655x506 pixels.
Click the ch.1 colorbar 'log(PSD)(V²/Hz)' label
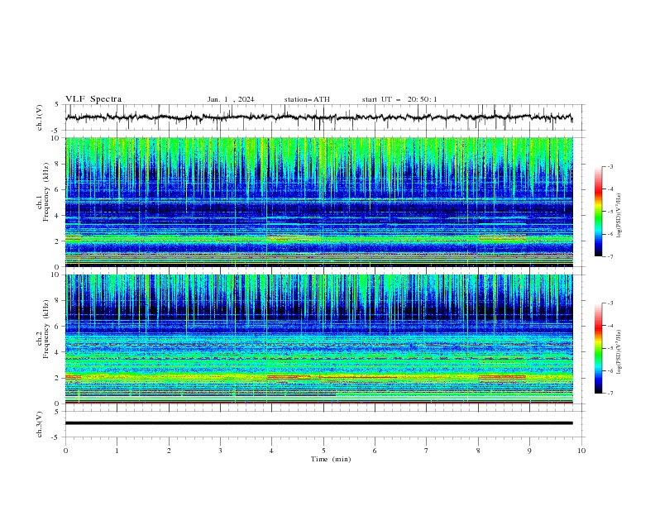[x=619, y=216]
